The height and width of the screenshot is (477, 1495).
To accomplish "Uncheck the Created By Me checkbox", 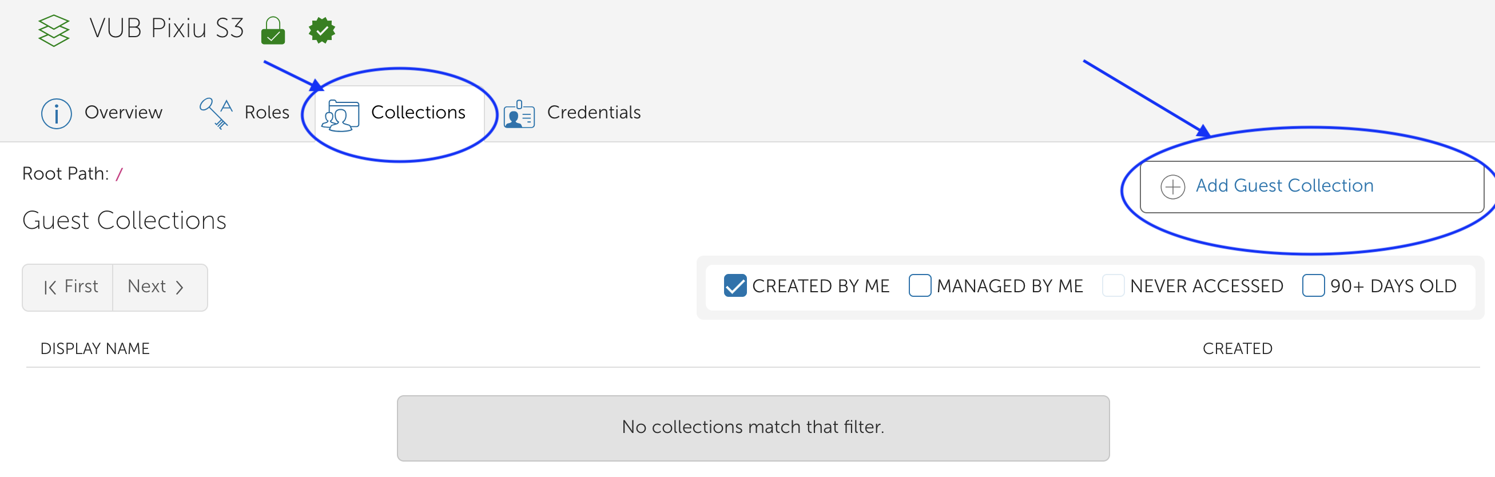I will click(735, 285).
